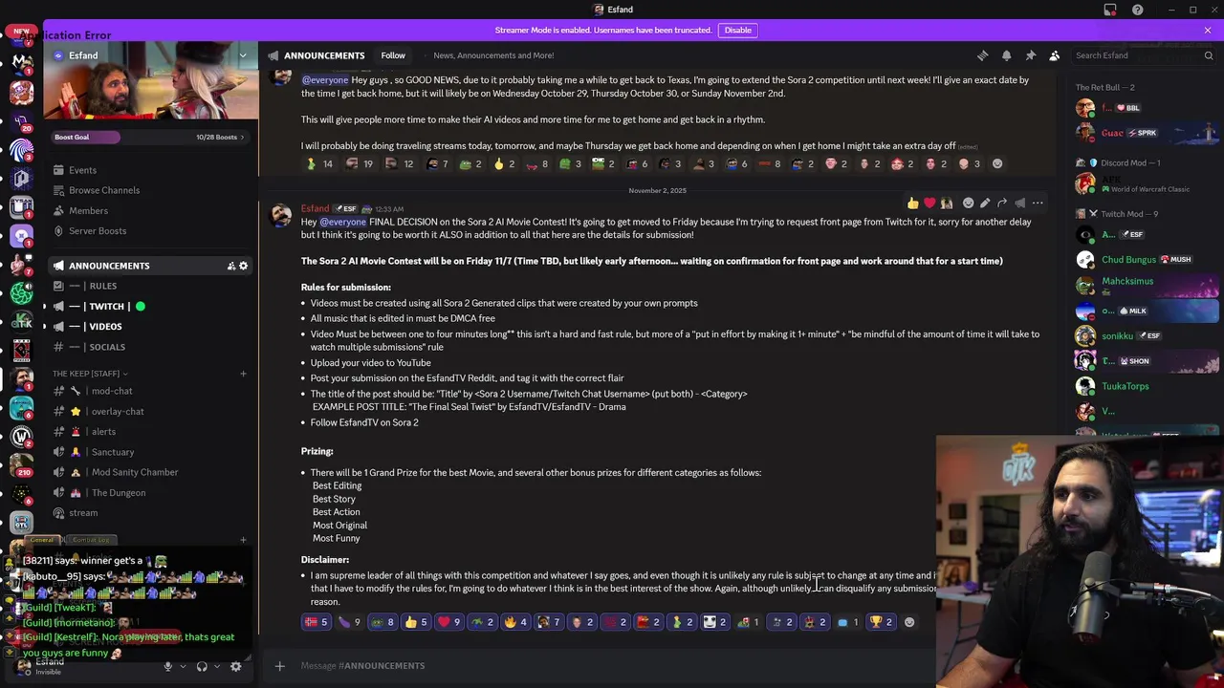
Task: Open More options ellipsis on message
Action: [1038, 203]
